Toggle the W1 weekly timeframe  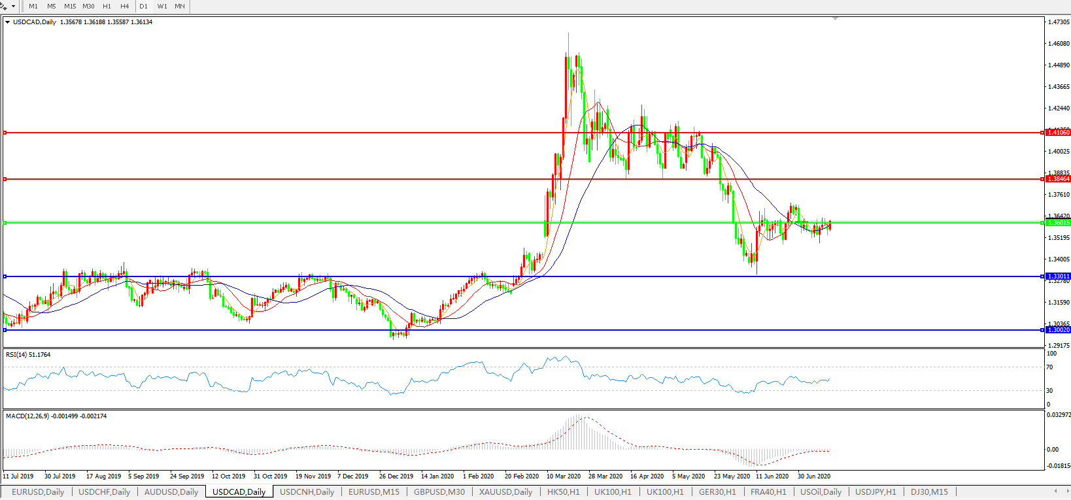162,7
